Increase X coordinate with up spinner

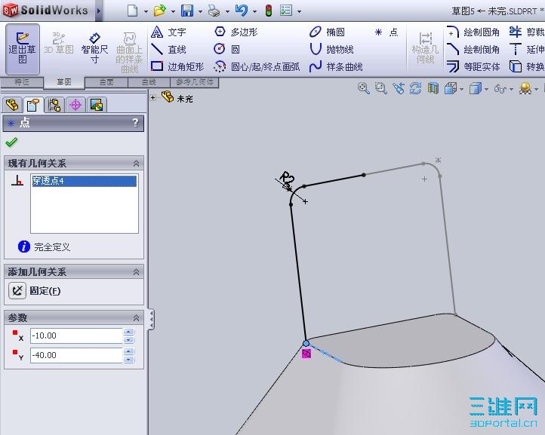128,332
